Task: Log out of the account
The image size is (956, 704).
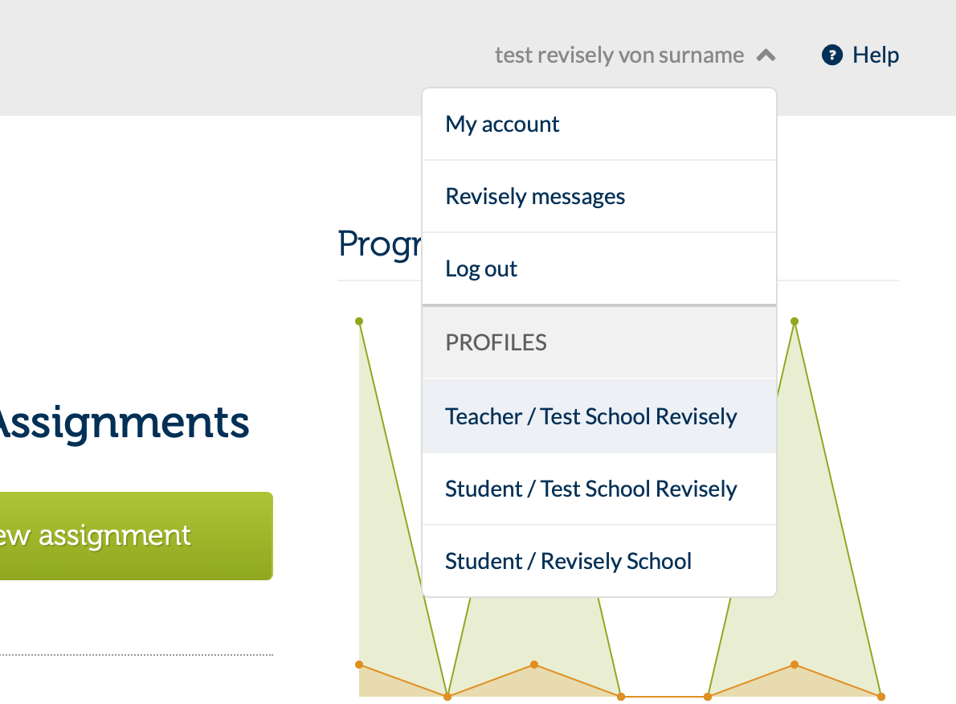Action: click(480, 268)
